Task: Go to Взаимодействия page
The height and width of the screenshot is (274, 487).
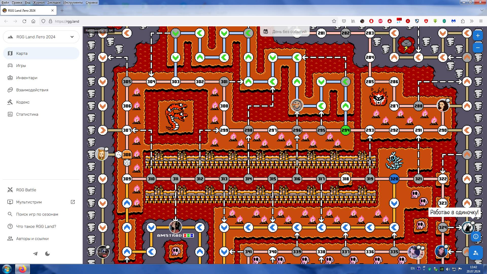Action: point(32,90)
